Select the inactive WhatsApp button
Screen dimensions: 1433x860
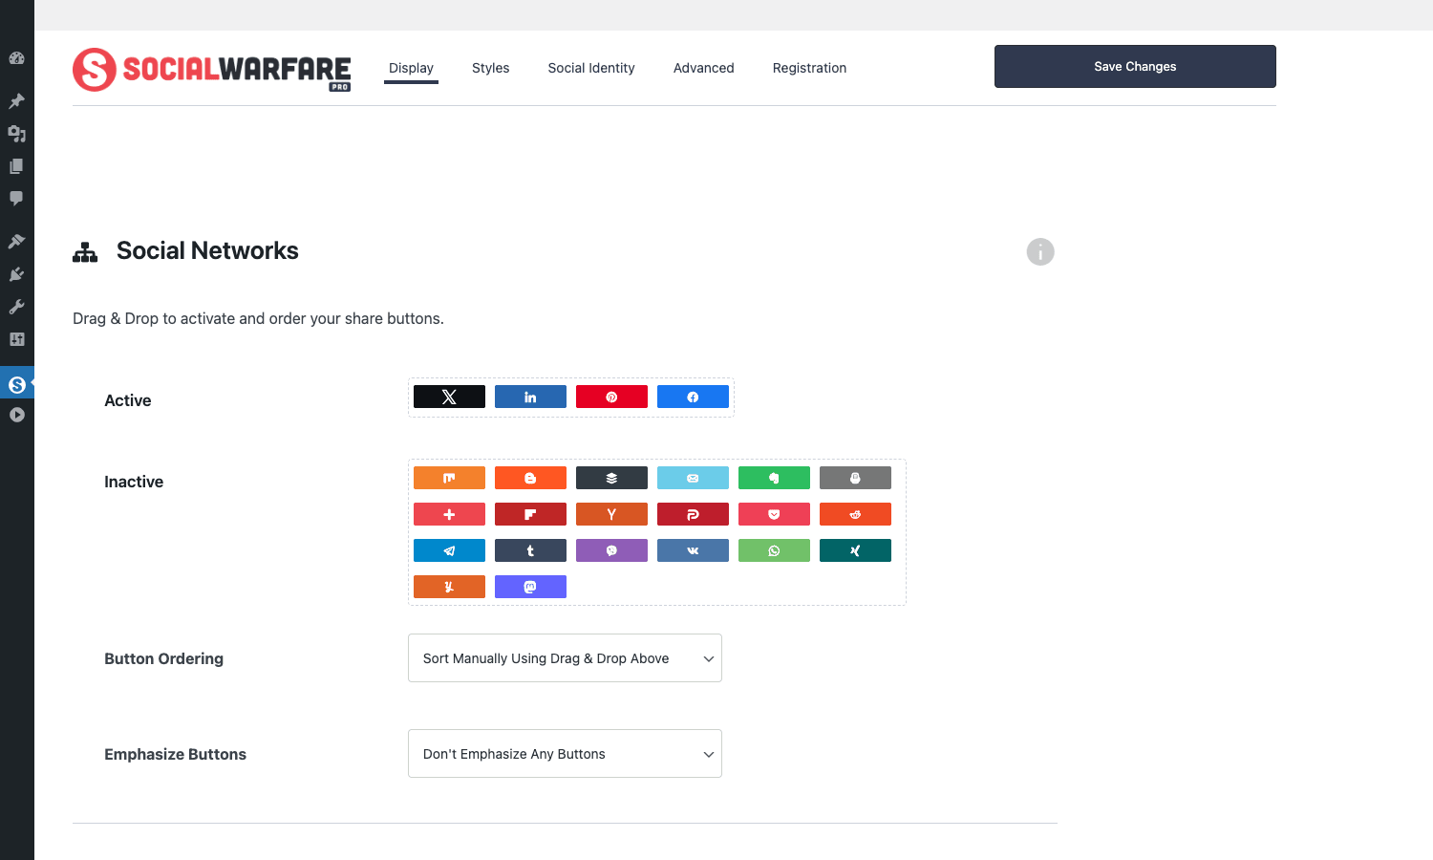(774, 550)
